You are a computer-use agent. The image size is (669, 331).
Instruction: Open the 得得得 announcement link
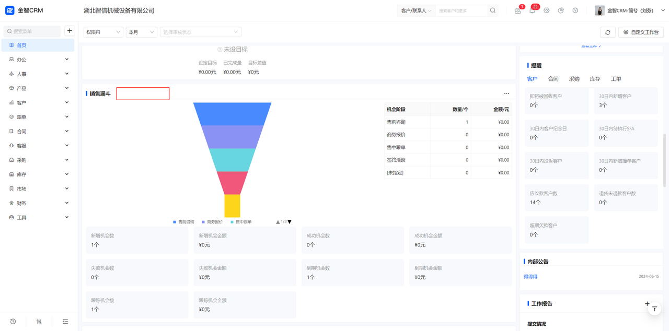(x=530, y=276)
